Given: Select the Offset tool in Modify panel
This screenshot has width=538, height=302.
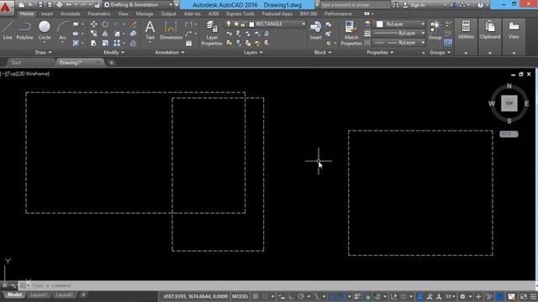Looking at the screenshot, I should pos(133,44).
